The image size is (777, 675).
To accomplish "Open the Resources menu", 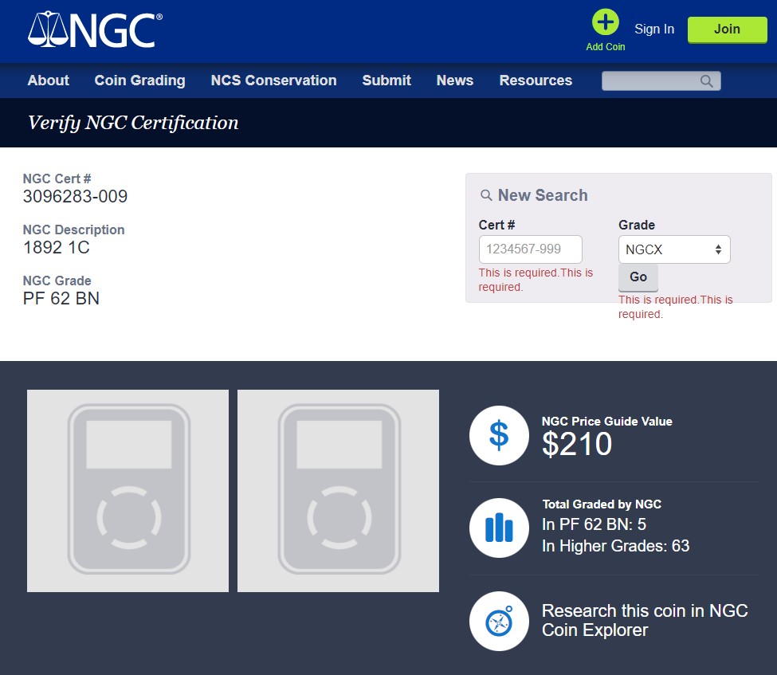I will pos(536,80).
